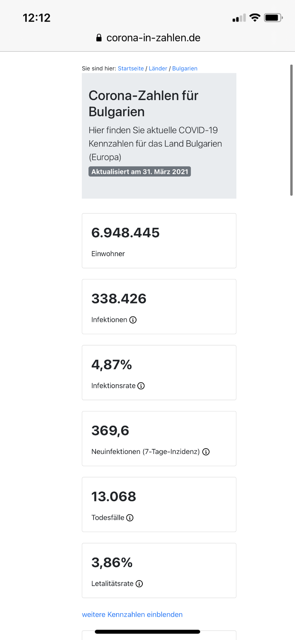The height and width of the screenshot is (640, 295).
Task: Open the Bulgarien breadcrumb link
Action: 185,69
